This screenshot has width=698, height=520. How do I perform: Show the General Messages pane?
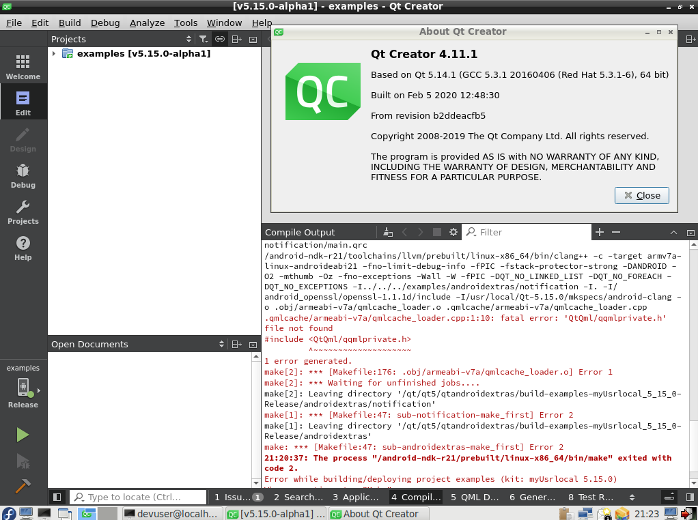click(533, 497)
